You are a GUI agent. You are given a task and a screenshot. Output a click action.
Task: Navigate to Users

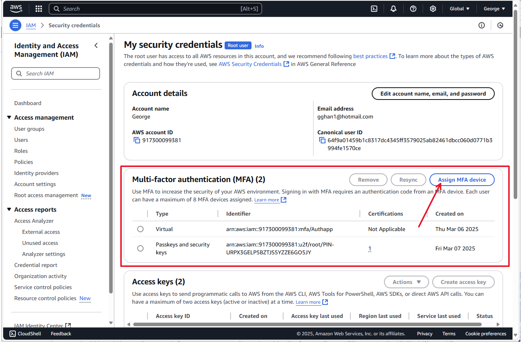[x=21, y=140]
